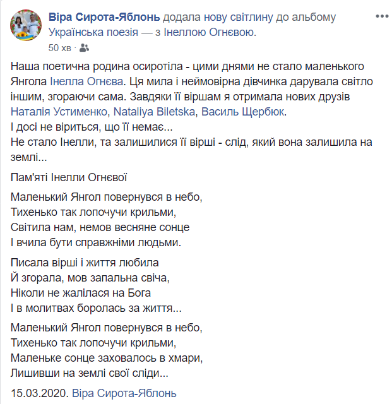The image size is (392, 404).
Task: Click the line І досі не вириться, що її немає
Action: click(x=92, y=127)
